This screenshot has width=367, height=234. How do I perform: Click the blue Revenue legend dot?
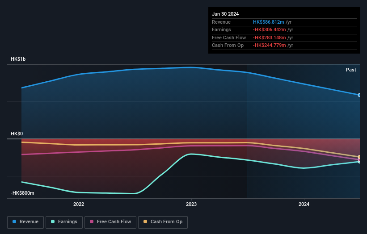click(x=14, y=221)
